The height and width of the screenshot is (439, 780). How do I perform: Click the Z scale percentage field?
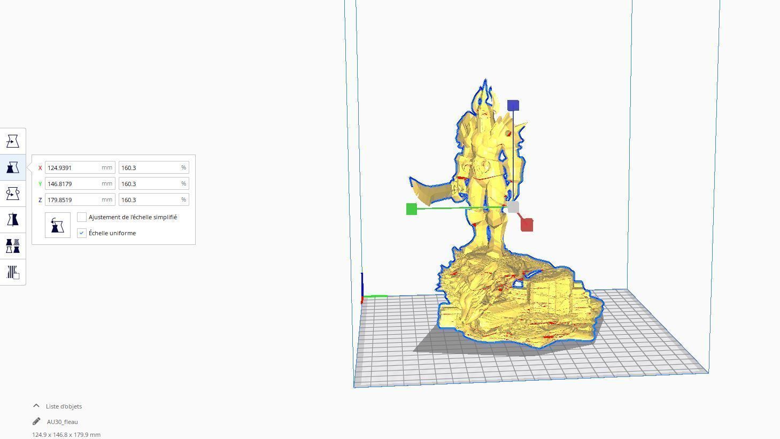154,200
